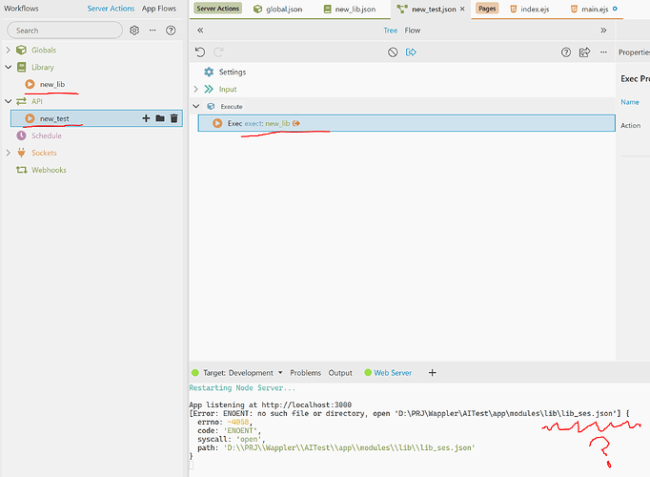Viewport: 650px width, 477px height.
Task: Collapse the left panel with double chevron
Action: point(200,31)
